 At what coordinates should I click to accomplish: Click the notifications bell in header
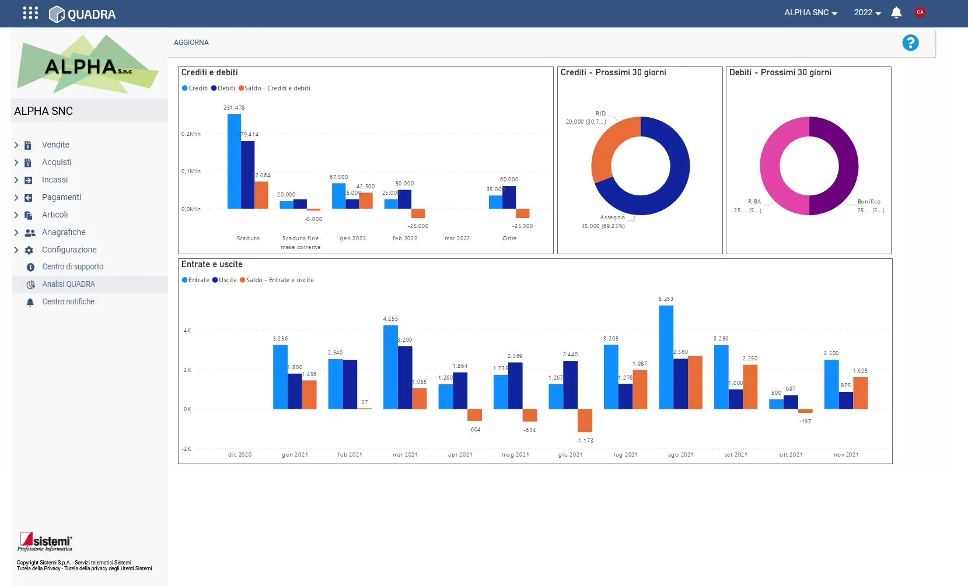pyautogui.click(x=896, y=12)
